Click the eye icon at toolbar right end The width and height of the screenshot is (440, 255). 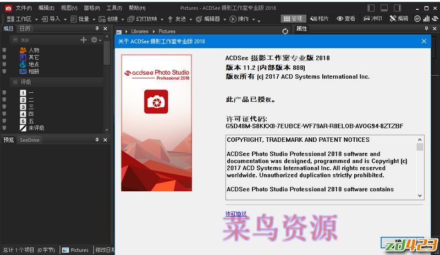(435, 19)
